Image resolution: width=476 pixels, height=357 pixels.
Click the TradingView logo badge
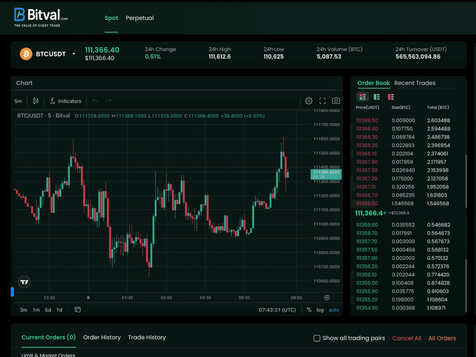click(x=24, y=282)
